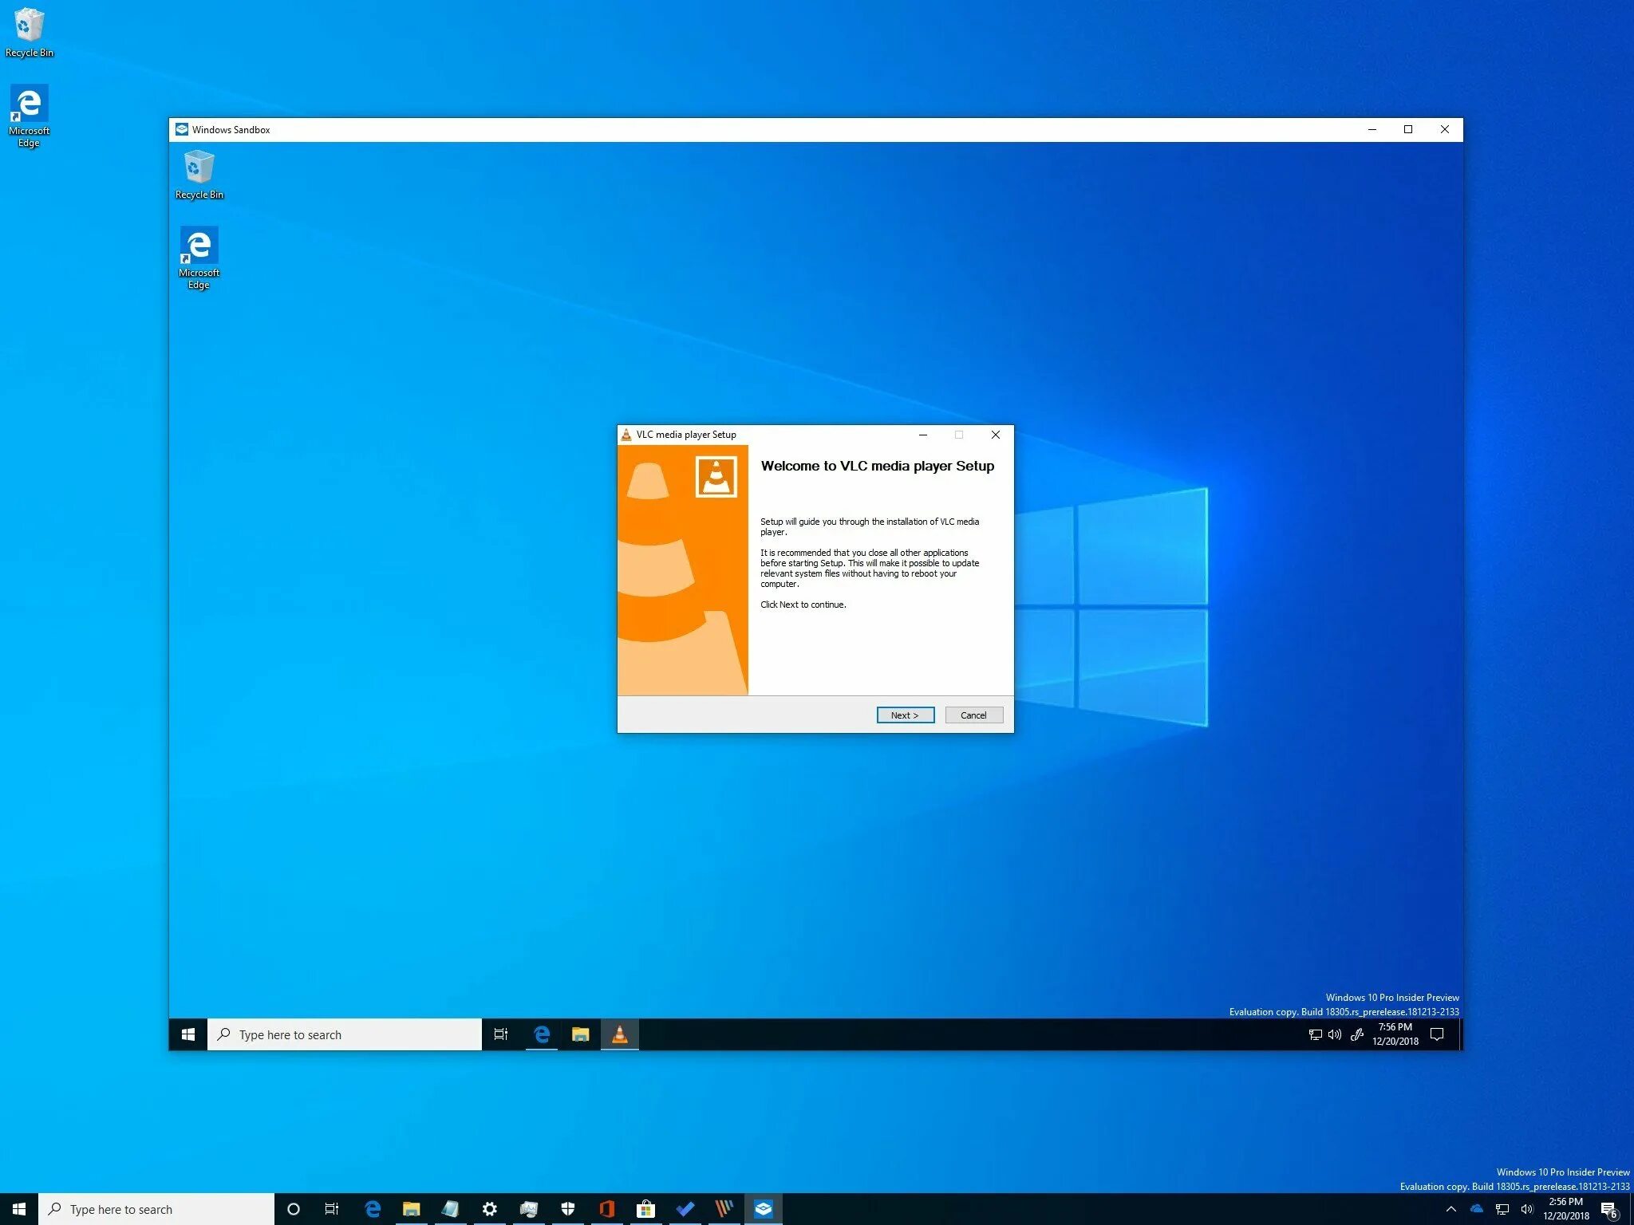Open Edge from the sandbox taskbar
Image resolution: width=1634 pixels, height=1225 pixels.
(x=542, y=1034)
